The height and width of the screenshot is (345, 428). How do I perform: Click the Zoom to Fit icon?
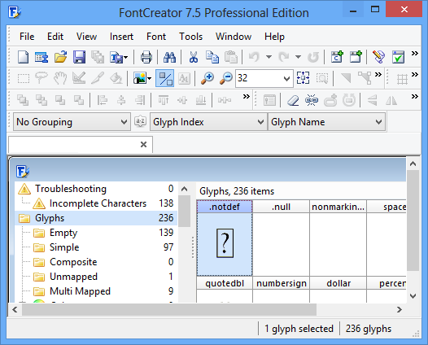coord(303,78)
